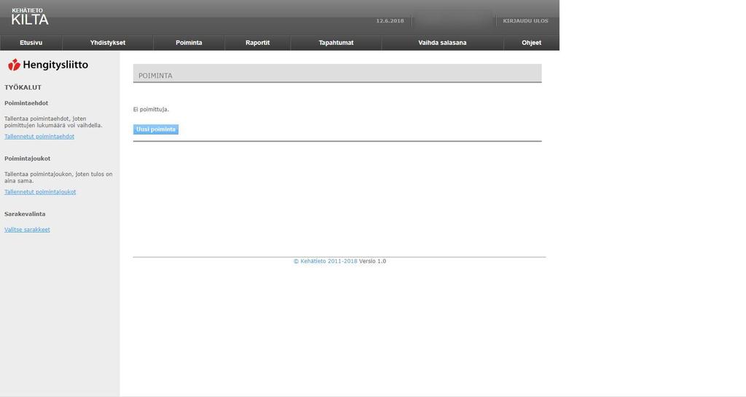
Task: Click the POIMINTA page heading
Action: click(x=155, y=76)
